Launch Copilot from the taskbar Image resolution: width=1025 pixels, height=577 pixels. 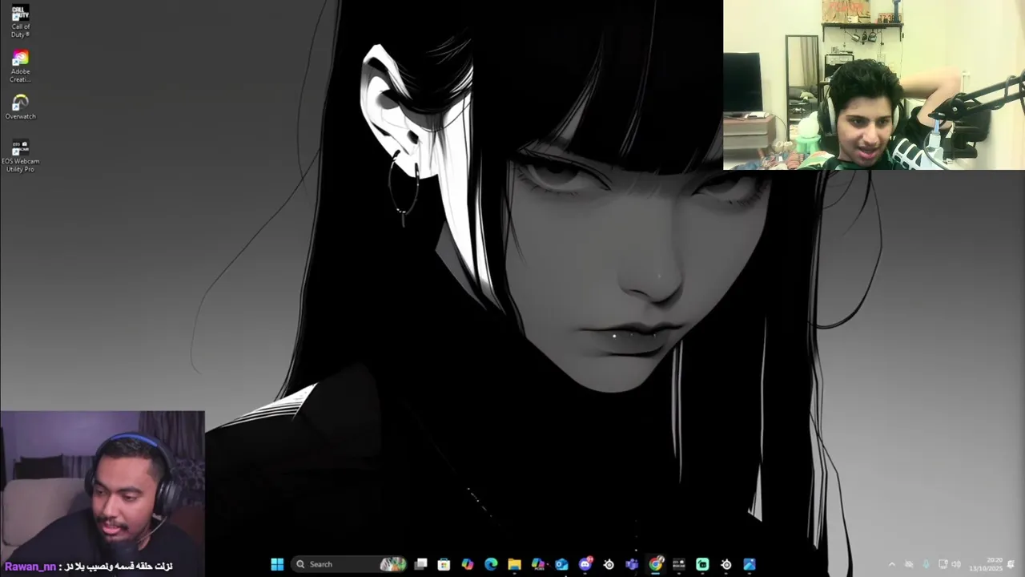468,564
